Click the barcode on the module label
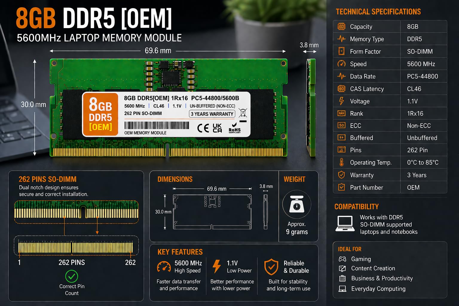The width and height of the screenshot is (459, 306). (x=157, y=125)
